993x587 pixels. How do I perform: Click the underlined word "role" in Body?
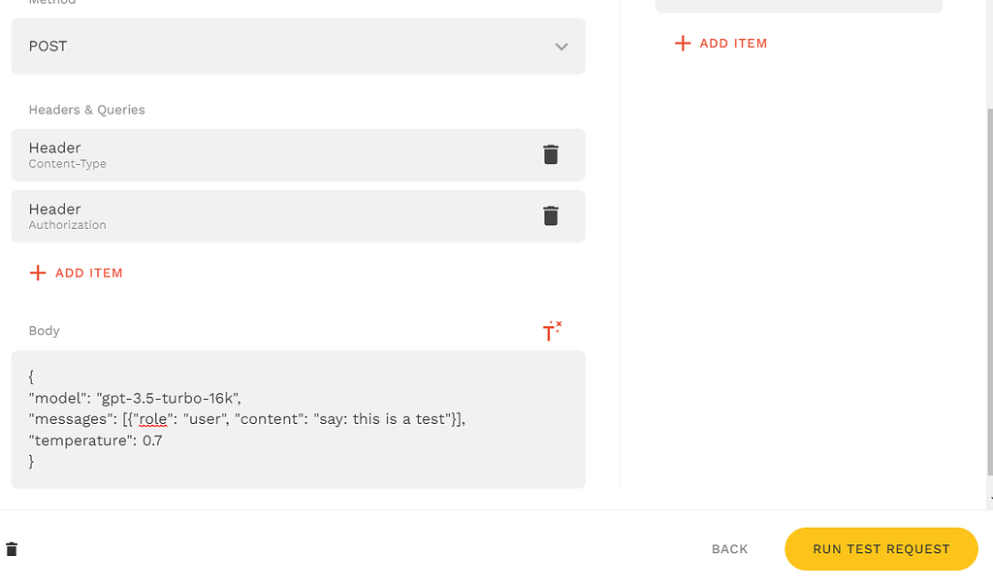tap(152, 419)
